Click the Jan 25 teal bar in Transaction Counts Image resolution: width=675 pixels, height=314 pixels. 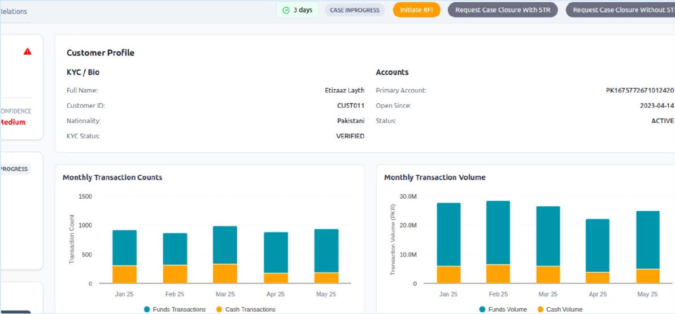[x=124, y=247]
